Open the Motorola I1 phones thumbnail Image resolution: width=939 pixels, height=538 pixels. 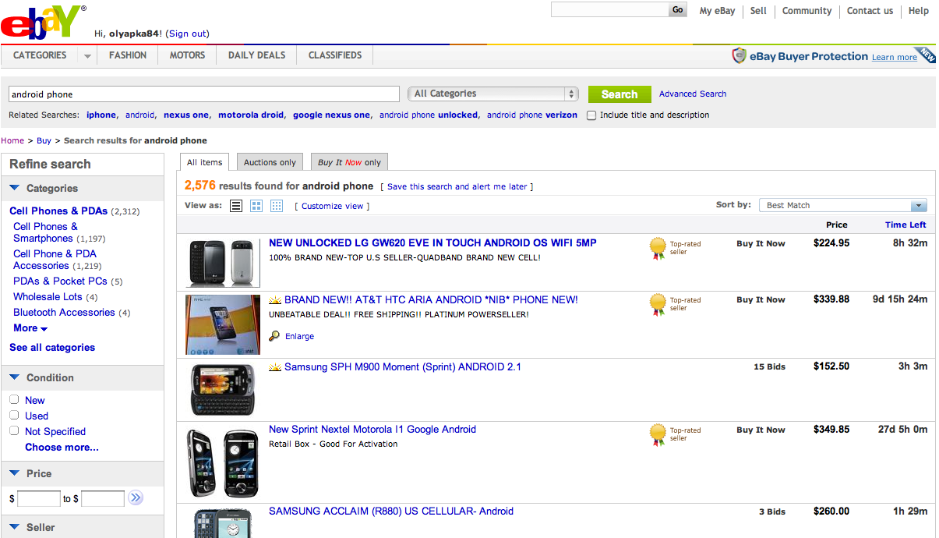[x=223, y=462]
